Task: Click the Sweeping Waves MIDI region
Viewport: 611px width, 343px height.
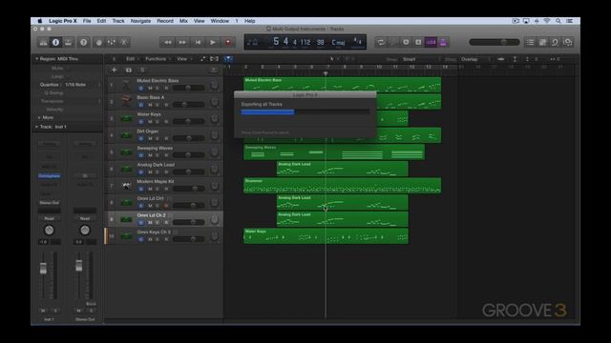Action: point(334,152)
